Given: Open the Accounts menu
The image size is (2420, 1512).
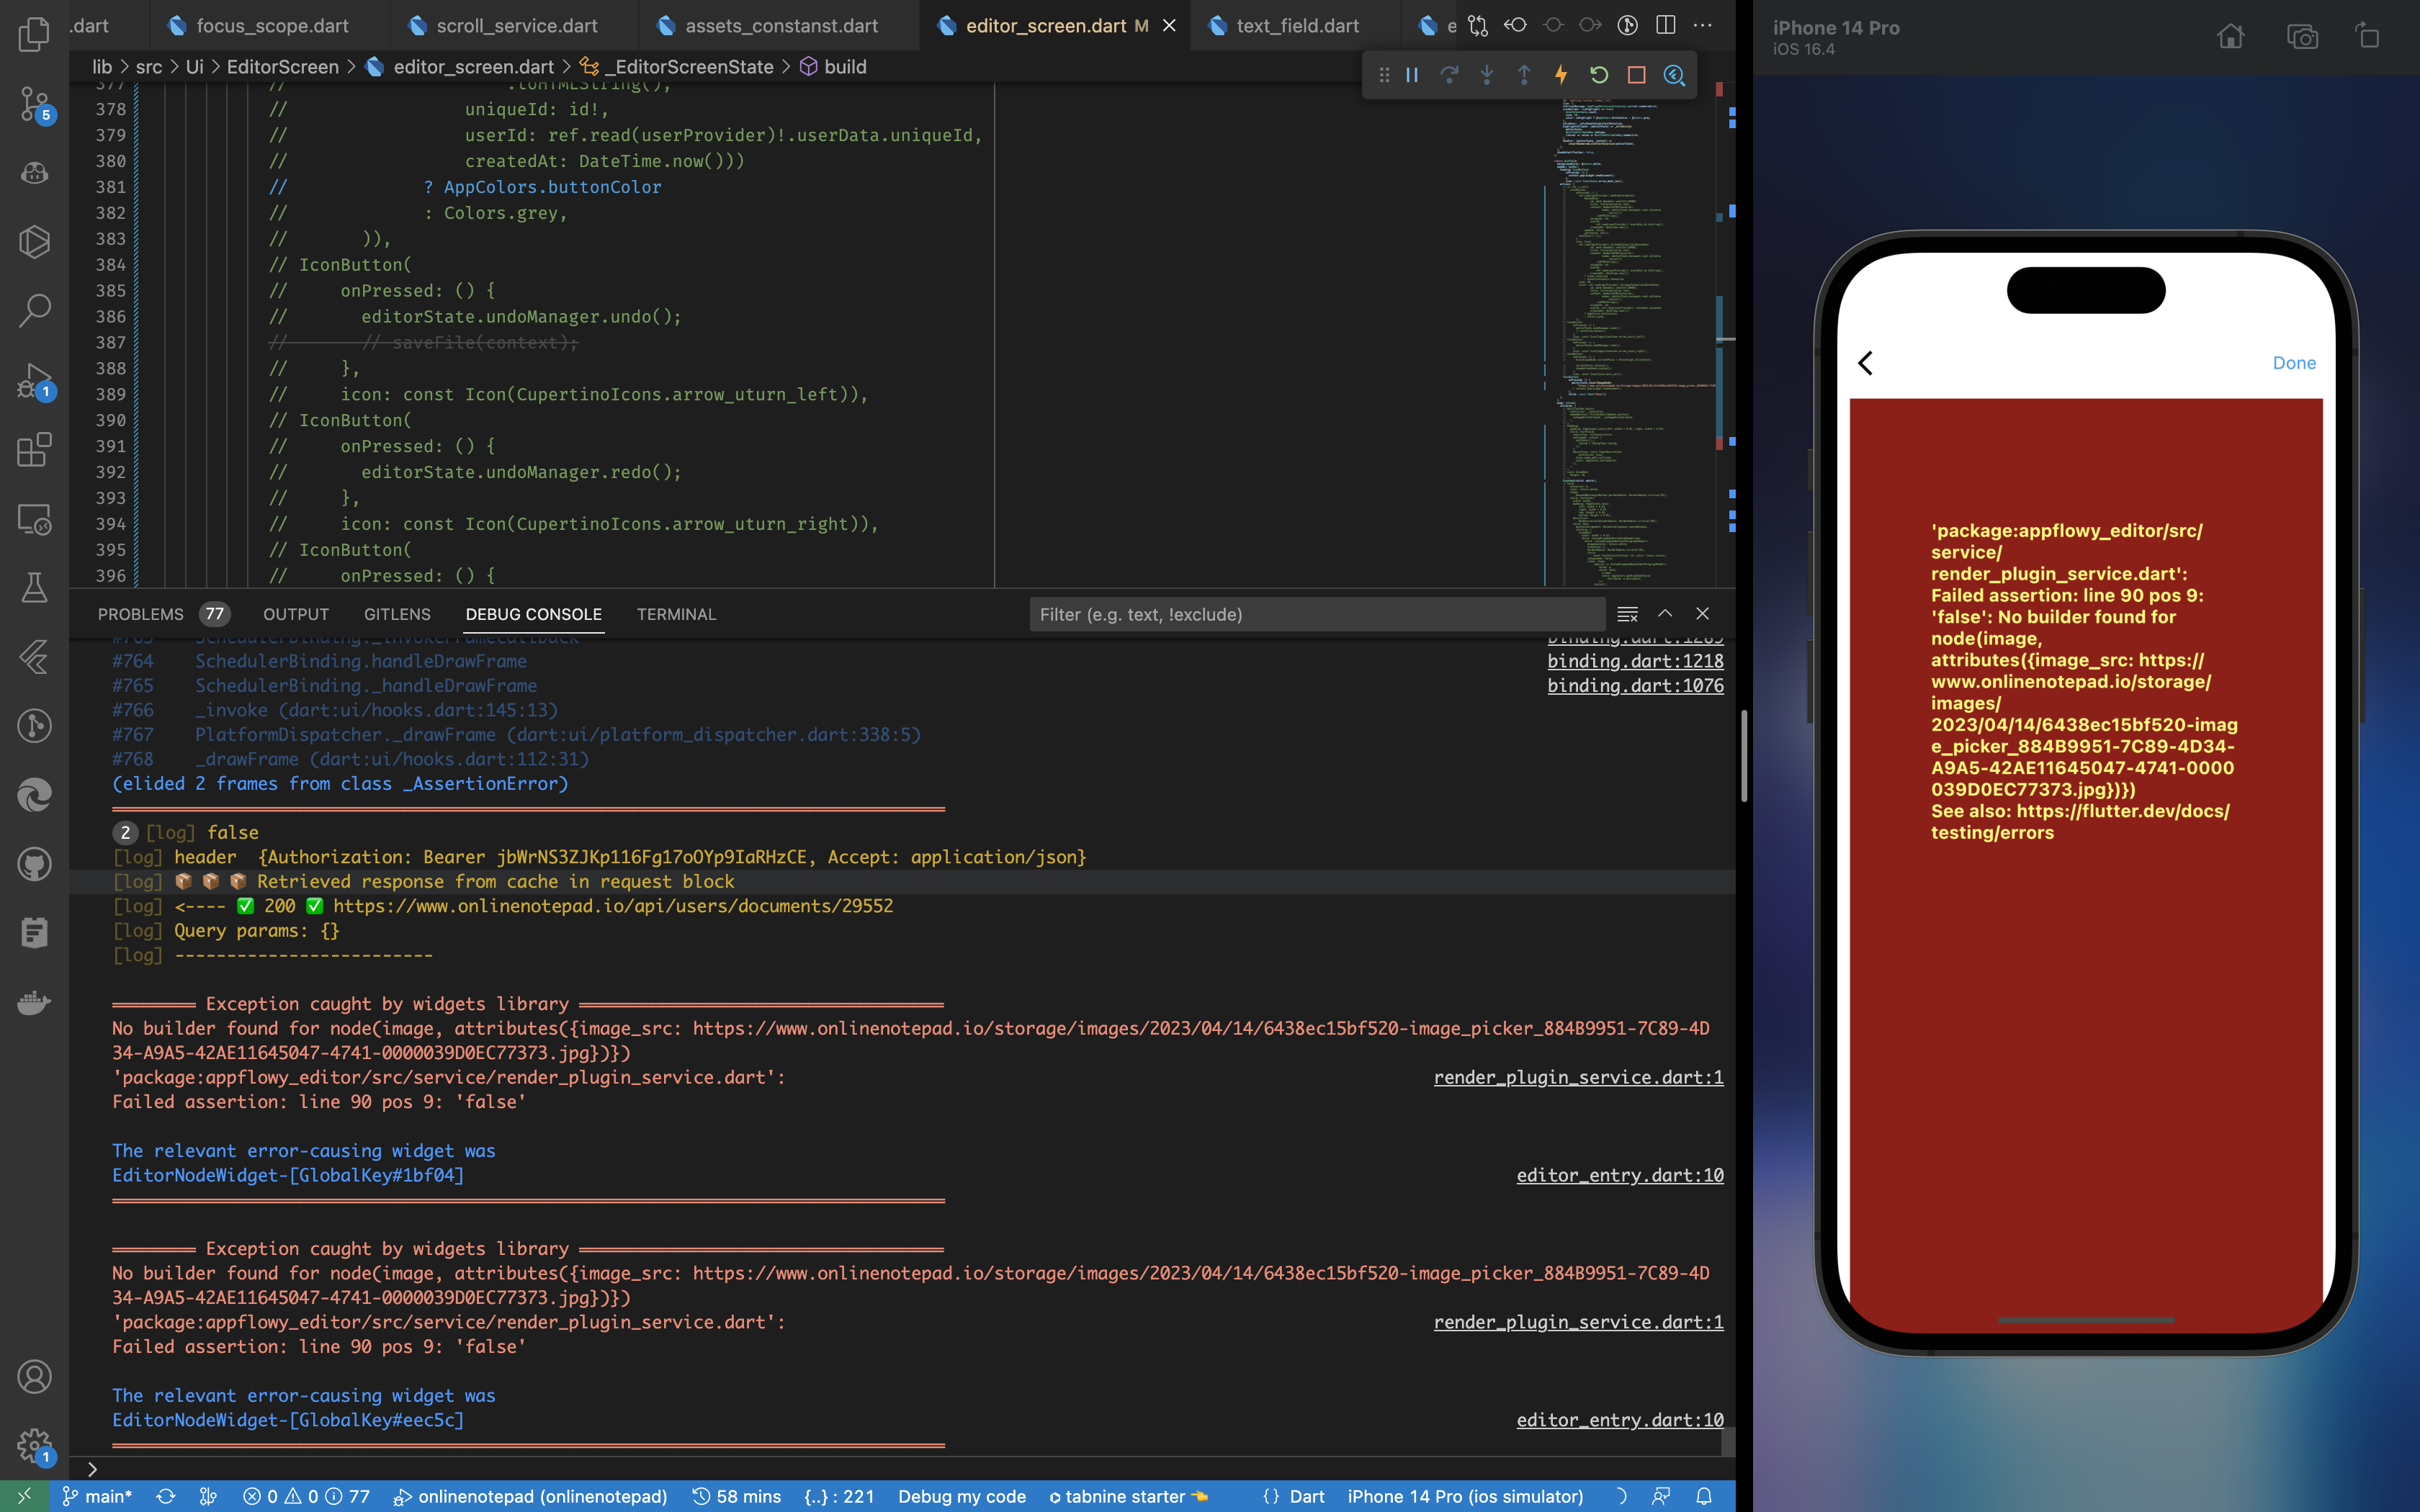Looking at the screenshot, I should tap(34, 1377).
